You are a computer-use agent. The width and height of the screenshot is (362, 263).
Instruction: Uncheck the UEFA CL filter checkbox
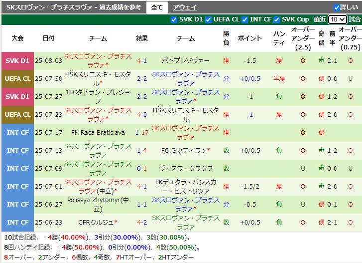[x=208, y=19]
